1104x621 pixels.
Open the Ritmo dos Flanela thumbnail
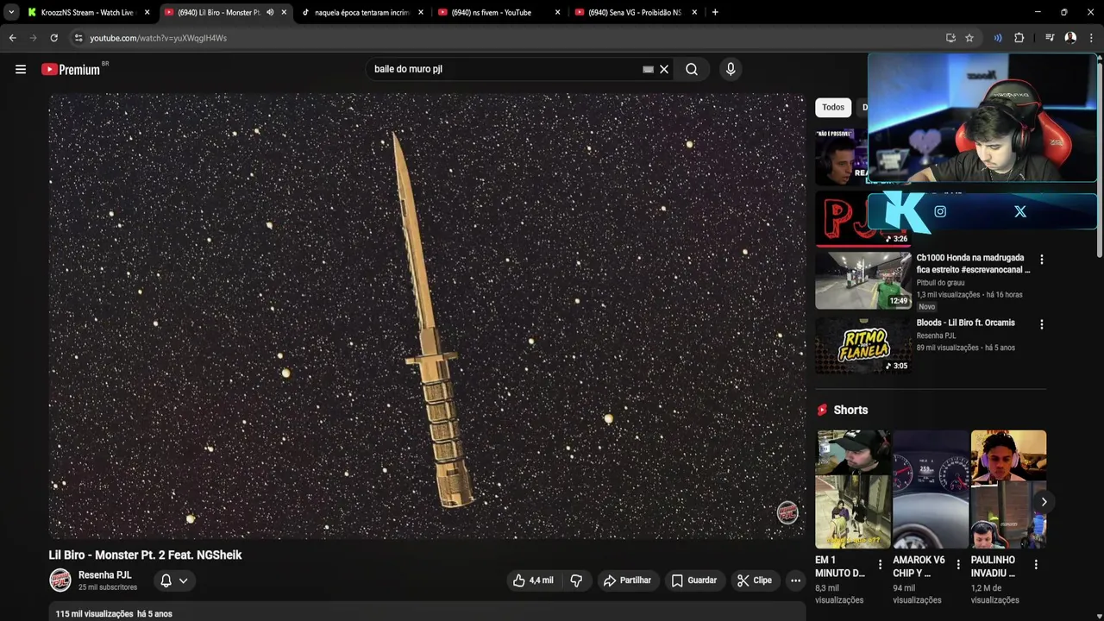(x=863, y=345)
